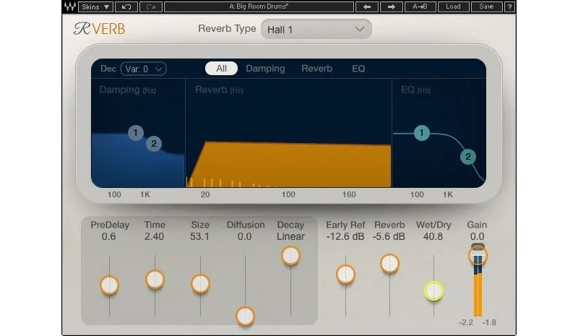Copy setup A to B
The image size is (578, 336).
click(420, 7)
